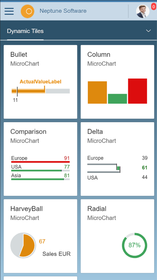Viewport: 157px width, 280px height.
Task: Click the green delta value 61
Action: coord(145,168)
